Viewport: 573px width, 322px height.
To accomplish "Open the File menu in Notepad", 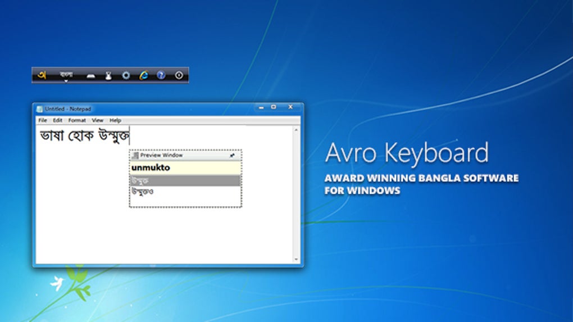I will (x=43, y=120).
